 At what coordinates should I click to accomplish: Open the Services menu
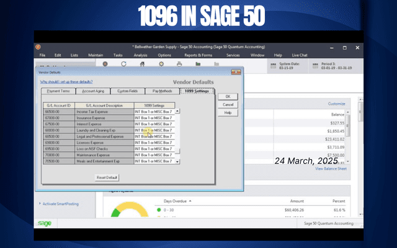coord(233,55)
